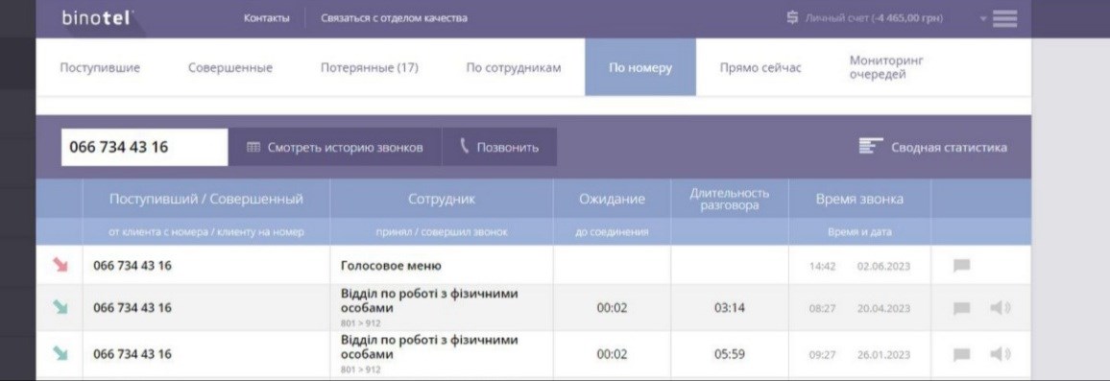Open comment icon for 20.04.2023 call
Image resolution: width=1110 pixels, height=381 pixels.
961,308
